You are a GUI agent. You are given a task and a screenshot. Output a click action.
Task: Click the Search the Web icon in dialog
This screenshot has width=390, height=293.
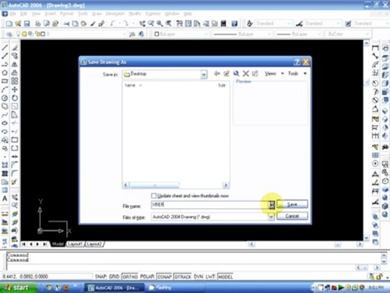(236, 73)
